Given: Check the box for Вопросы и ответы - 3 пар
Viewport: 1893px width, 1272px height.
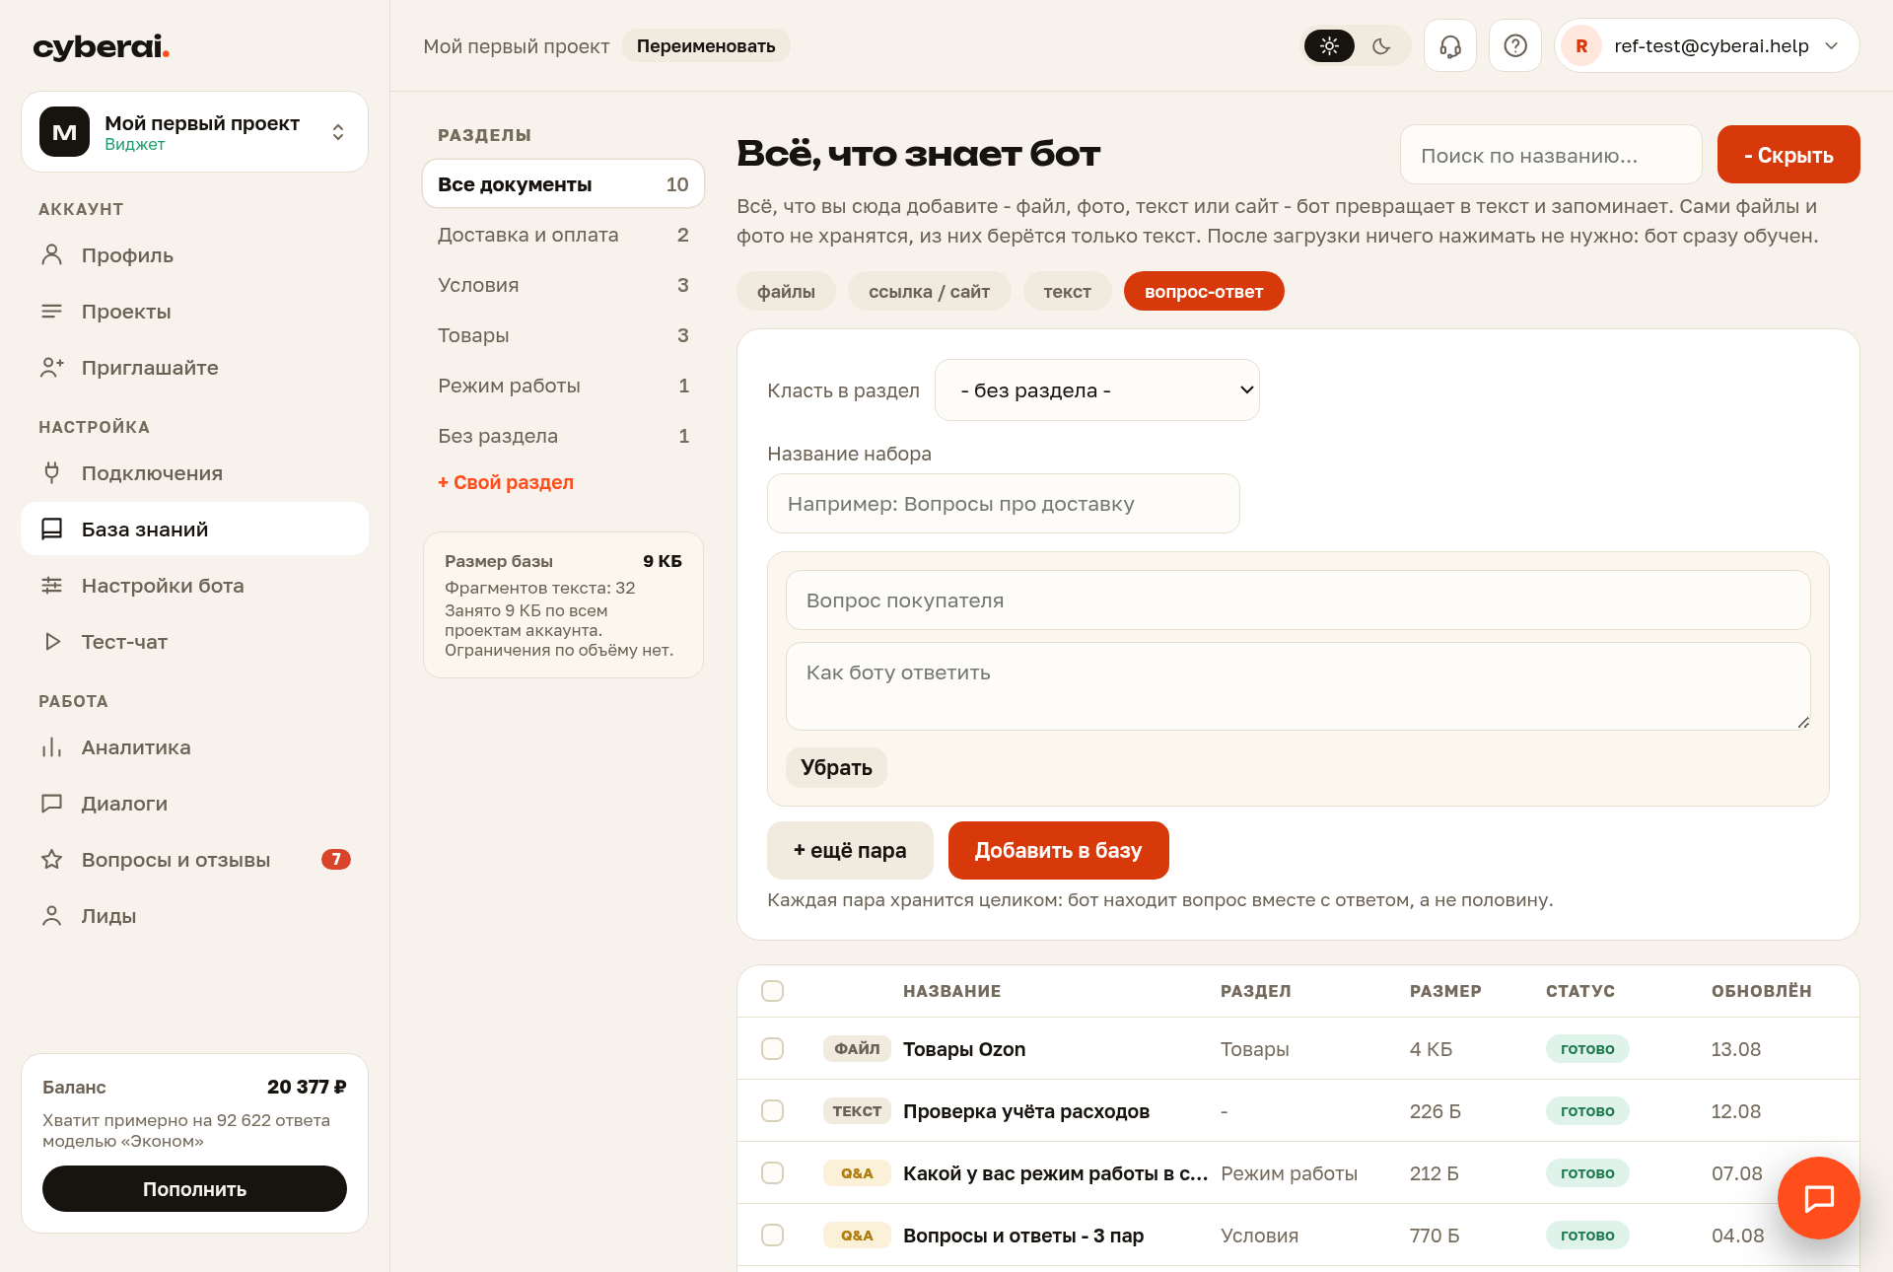Looking at the screenshot, I should 773,1235.
